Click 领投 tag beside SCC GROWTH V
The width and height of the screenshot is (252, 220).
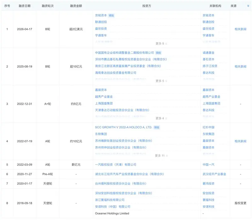pos(157,127)
